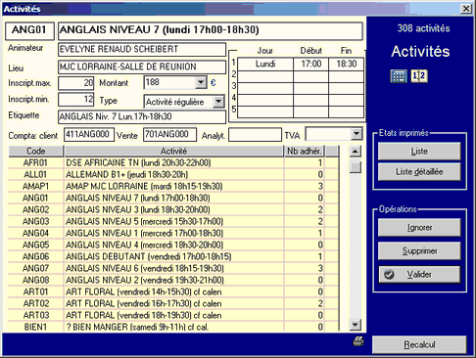The height and width of the screenshot is (358, 476).
Task: Click the activity title field ANGLAIS NIVEAU 7
Action: click(x=211, y=30)
